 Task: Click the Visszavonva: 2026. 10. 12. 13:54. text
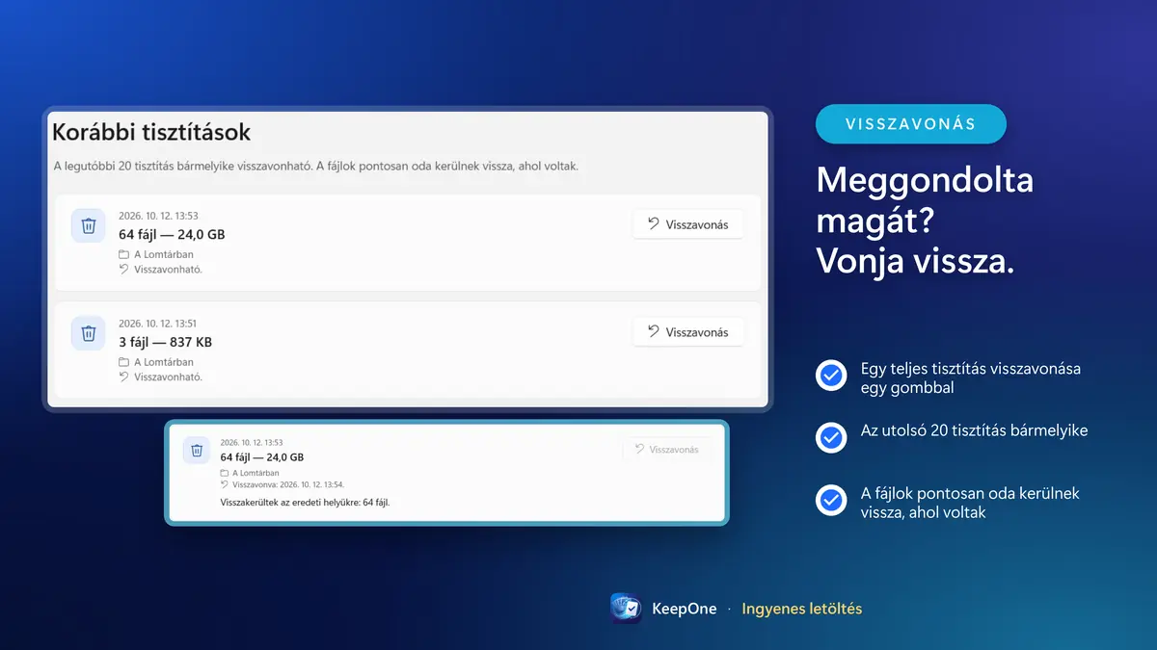pyautogui.click(x=288, y=485)
